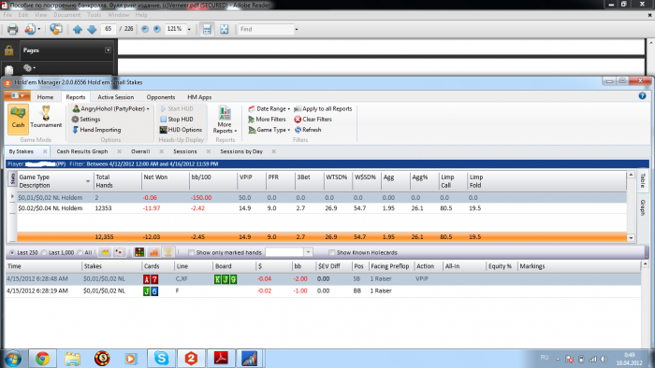Open Skype from the taskbar
Screen dimensions: 655x368
[x=161, y=359]
